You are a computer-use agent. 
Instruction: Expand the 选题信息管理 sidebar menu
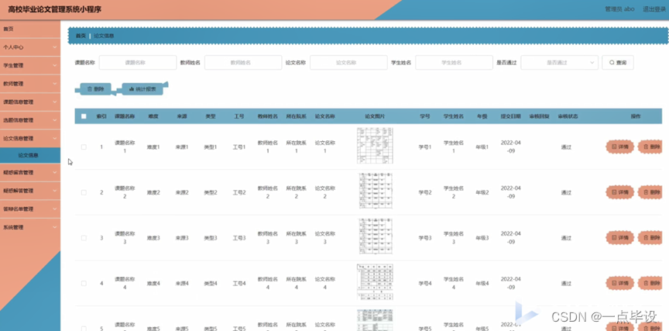click(30, 120)
